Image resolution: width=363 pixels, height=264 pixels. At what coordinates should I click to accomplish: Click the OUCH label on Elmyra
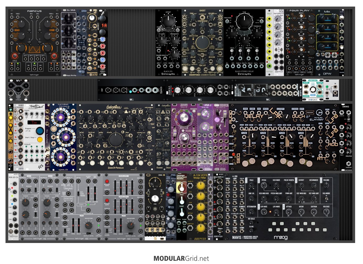[299, 116]
